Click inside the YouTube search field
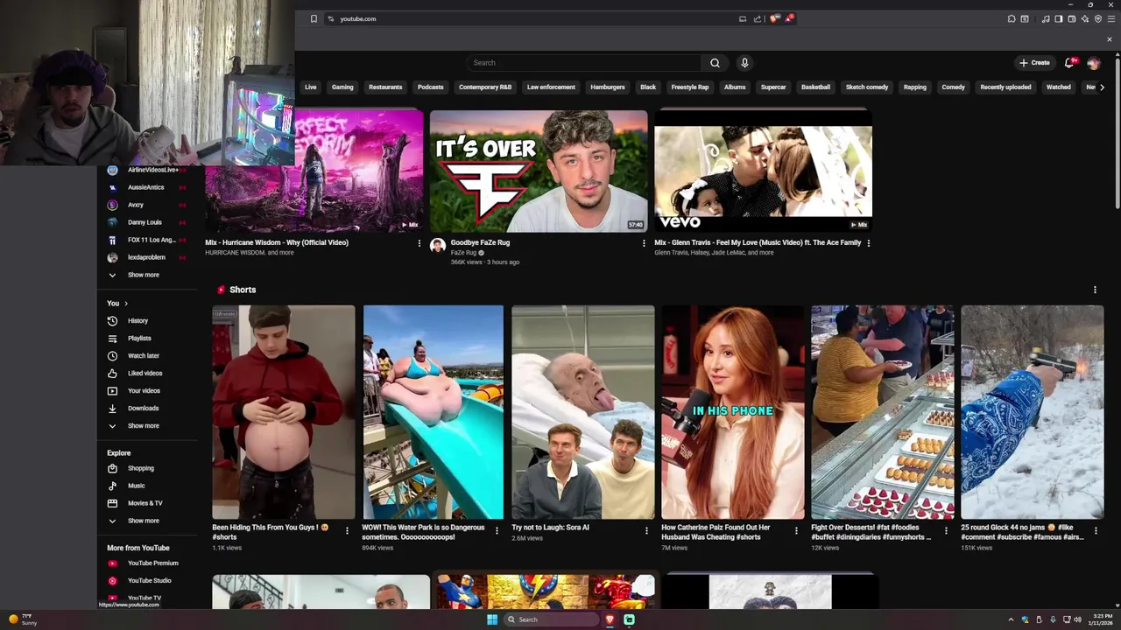1121x630 pixels. [x=584, y=63]
